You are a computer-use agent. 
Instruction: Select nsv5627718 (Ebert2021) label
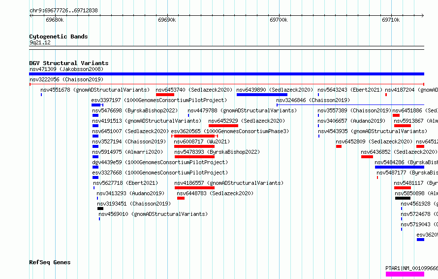point(125,183)
